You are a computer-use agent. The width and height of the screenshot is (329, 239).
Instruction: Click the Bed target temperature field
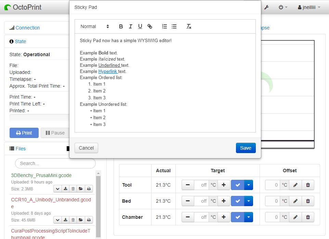coord(201,201)
